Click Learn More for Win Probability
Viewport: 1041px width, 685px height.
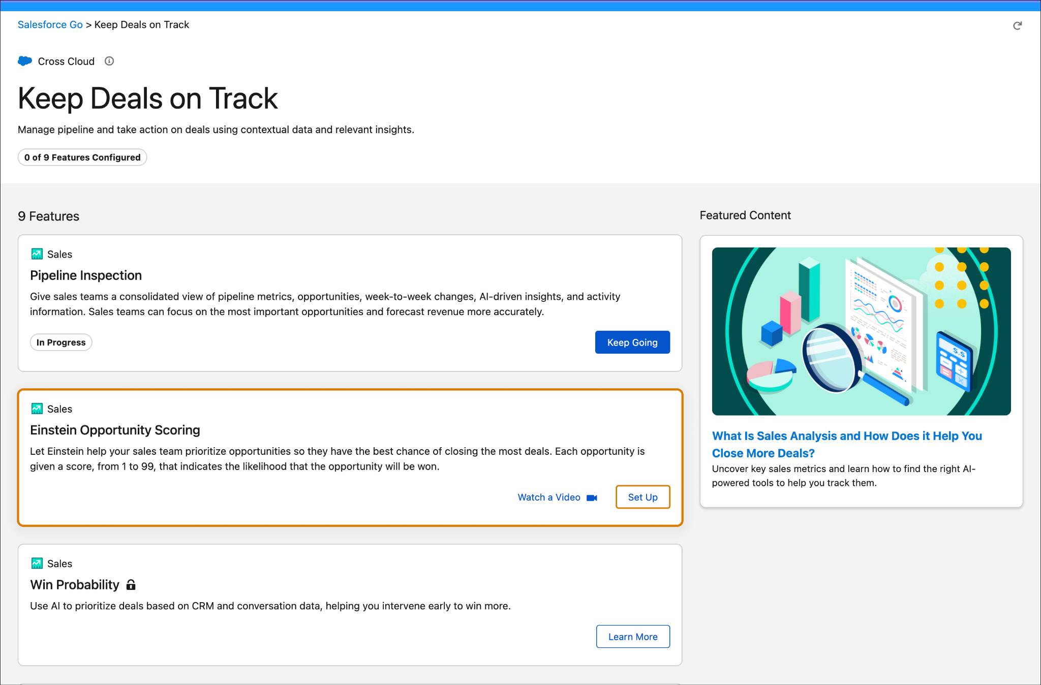click(x=633, y=637)
